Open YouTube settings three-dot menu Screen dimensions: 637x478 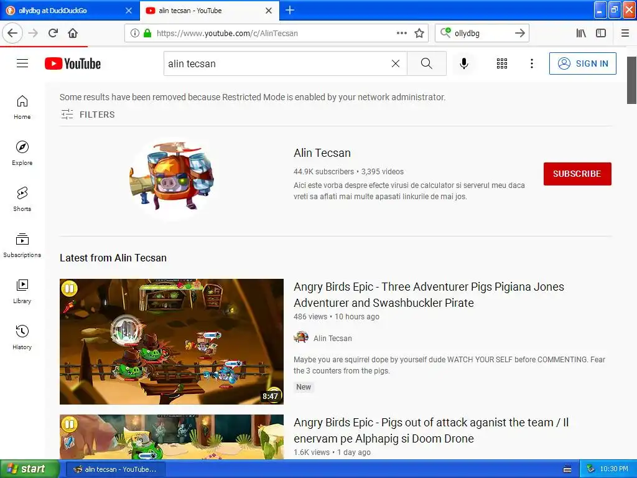coord(532,63)
